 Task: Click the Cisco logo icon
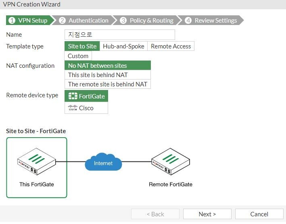click(x=73, y=108)
